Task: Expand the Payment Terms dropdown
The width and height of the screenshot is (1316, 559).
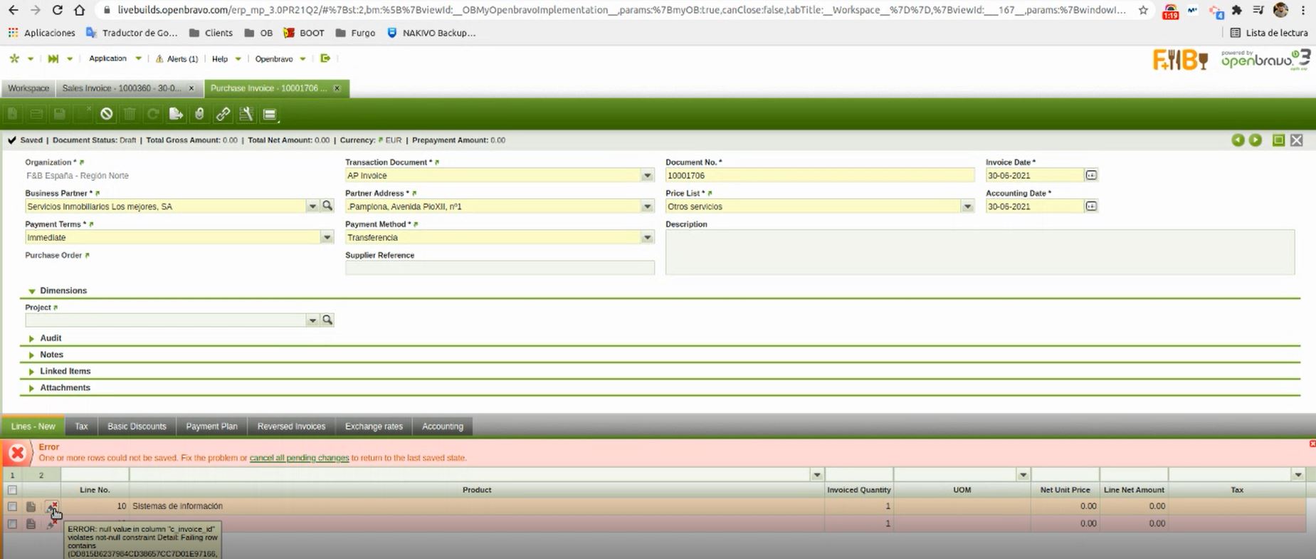Action: point(327,238)
